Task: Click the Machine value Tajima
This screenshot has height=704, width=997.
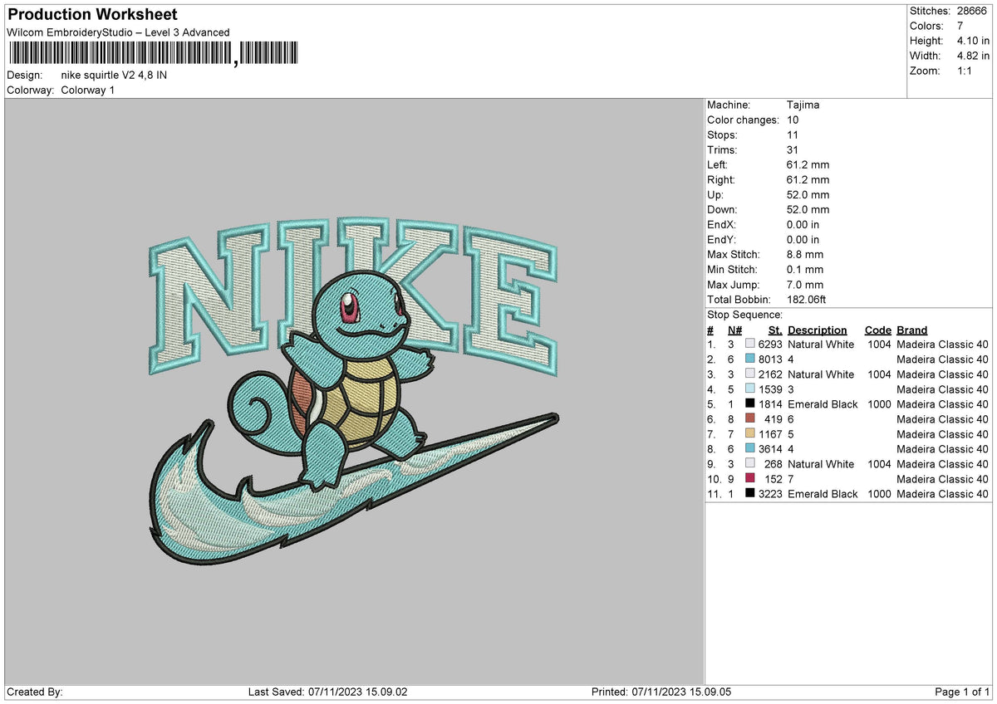Action: [x=803, y=105]
